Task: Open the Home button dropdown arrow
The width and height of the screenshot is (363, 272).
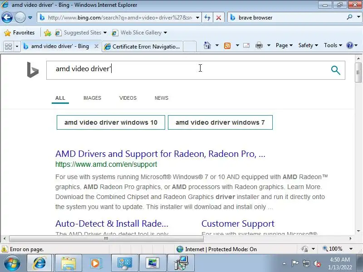Action: pyautogui.click(x=217, y=45)
